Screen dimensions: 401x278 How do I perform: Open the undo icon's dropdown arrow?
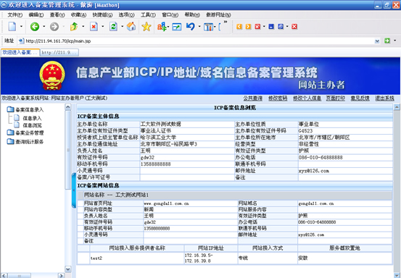tap(199, 26)
